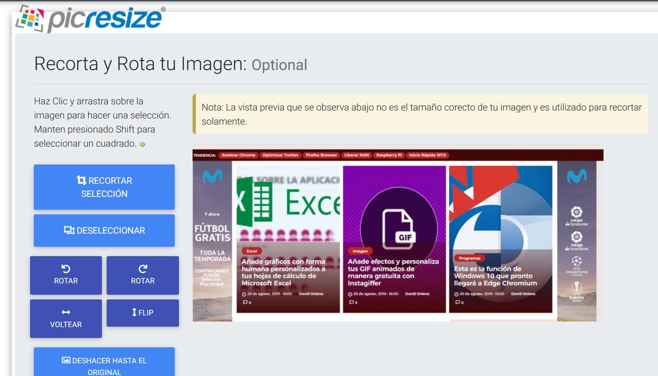The width and height of the screenshot is (658, 376).
Task: Click headline 'Añade efectos y personaliza tus GIF'
Action: (x=394, y=272)
